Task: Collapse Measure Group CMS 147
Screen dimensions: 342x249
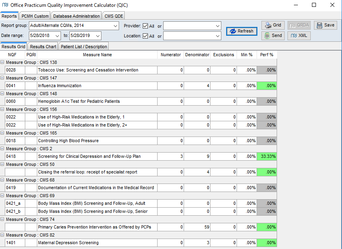Action: coord(2,78)
